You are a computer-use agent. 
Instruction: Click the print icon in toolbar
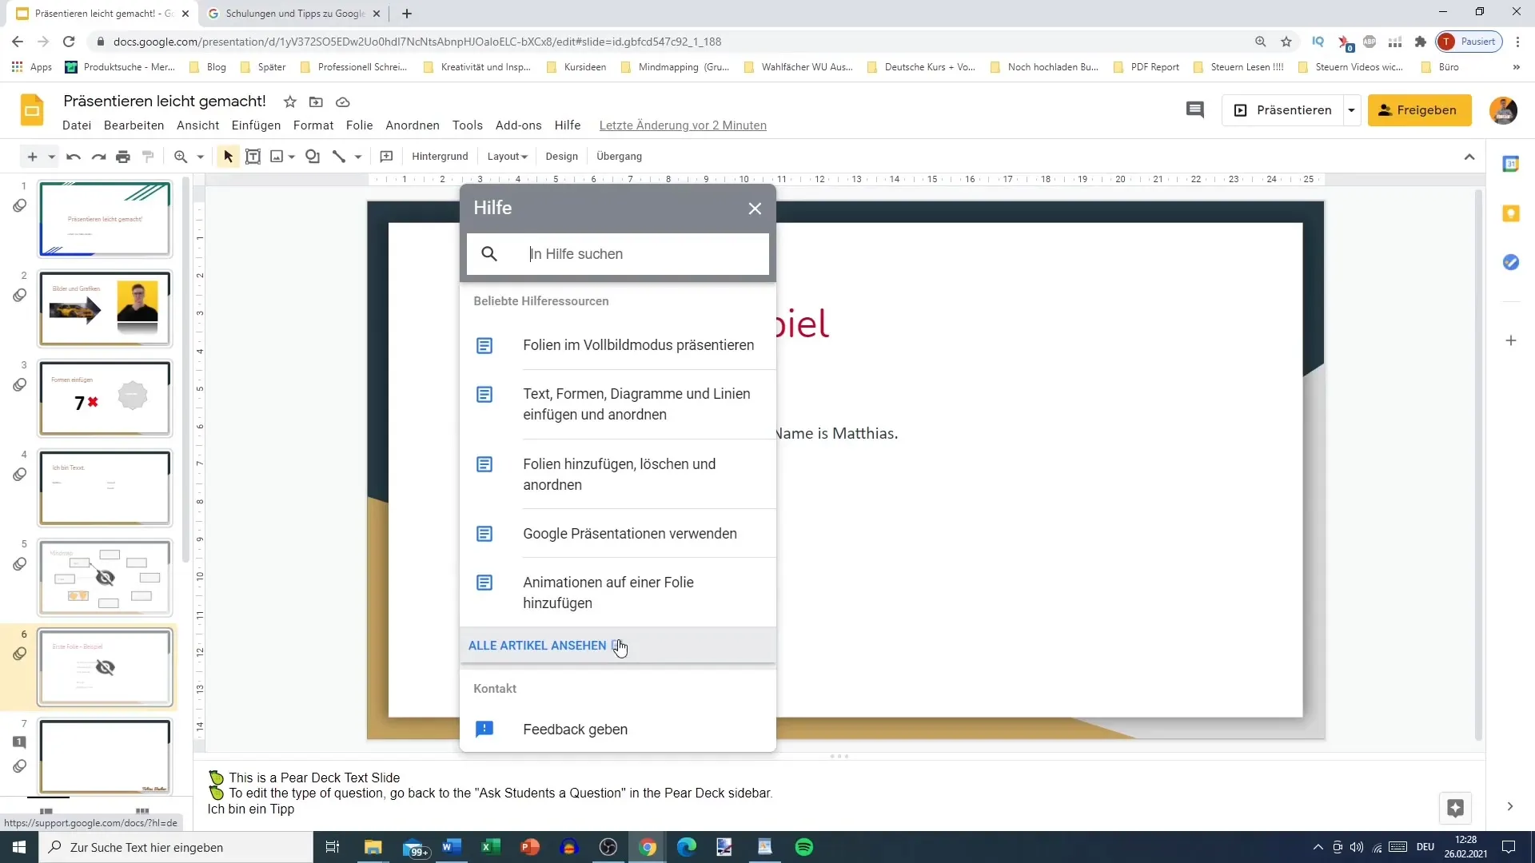tap(122, 157)
